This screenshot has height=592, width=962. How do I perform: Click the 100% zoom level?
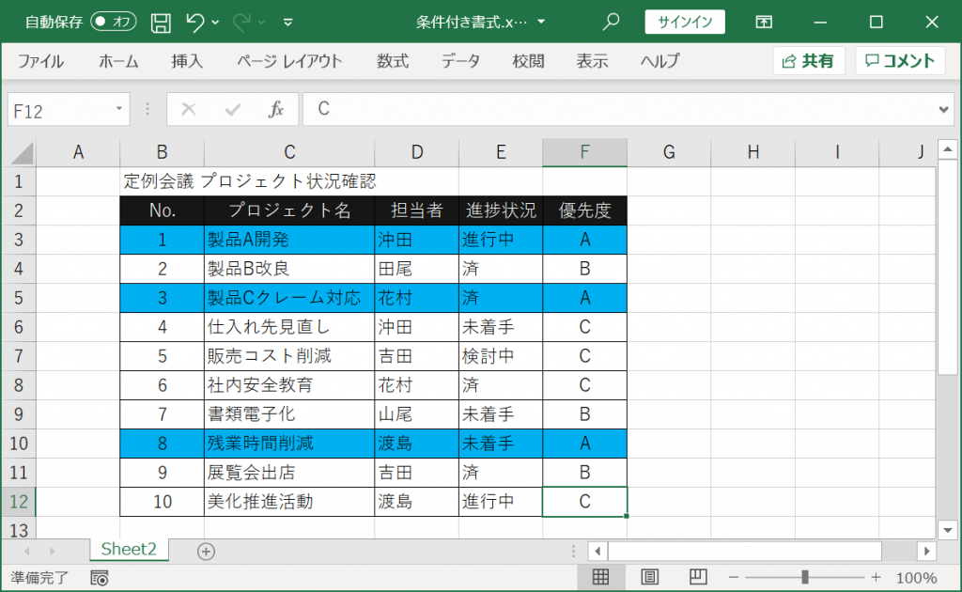point(917,578)
